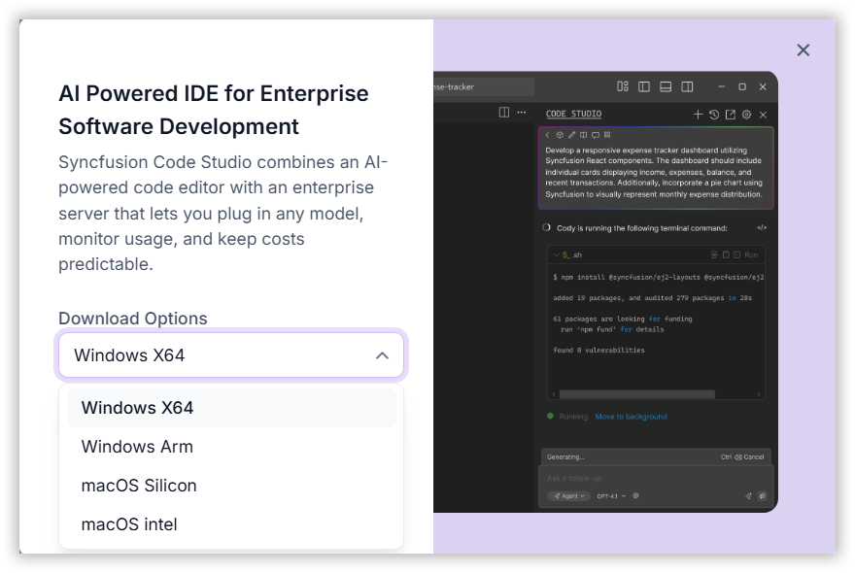Collapse the Windows X64 download options dropdown
This screenshot has height=573, width=855.
click(382, 355)
